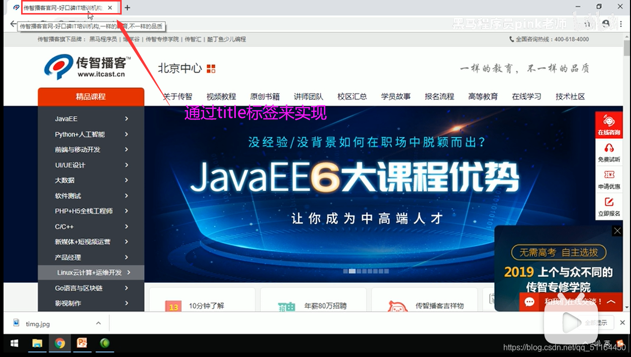
Task: Open the 和我们在线交谈 chat bar
Action: (571, 302)
